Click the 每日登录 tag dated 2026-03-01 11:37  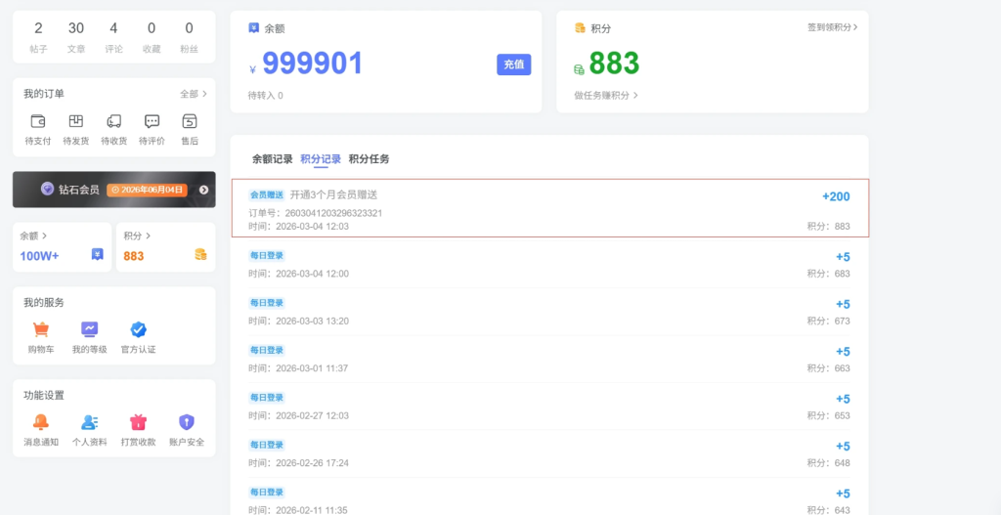[266, 351]
